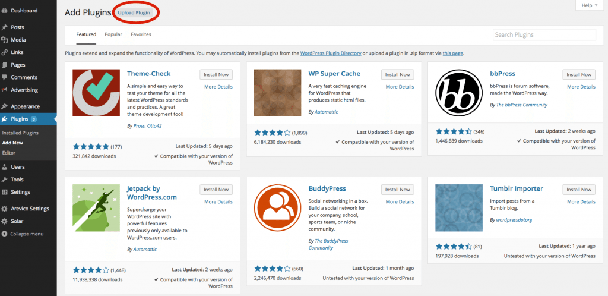Open Jetpack by WordPress.com title link
Image resolution: width=608 pixels, height=296 pixels.
coord(152,193)
